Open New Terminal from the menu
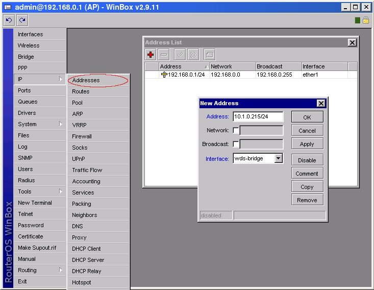The image size is (374, 290). 40,203
